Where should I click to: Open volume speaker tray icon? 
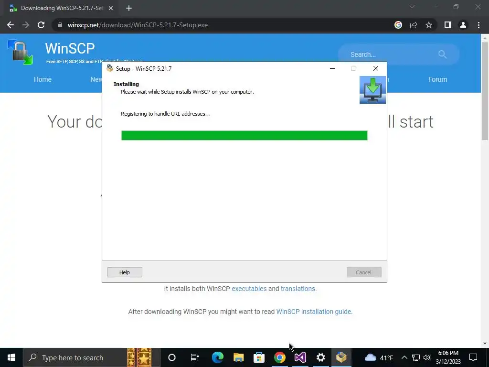pos(427,357)
